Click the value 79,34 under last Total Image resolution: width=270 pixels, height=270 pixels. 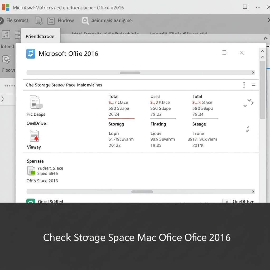click(198, 114)
